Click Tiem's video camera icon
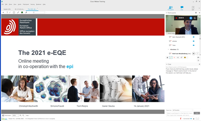The image size is (201, 121). click(194, 45)
